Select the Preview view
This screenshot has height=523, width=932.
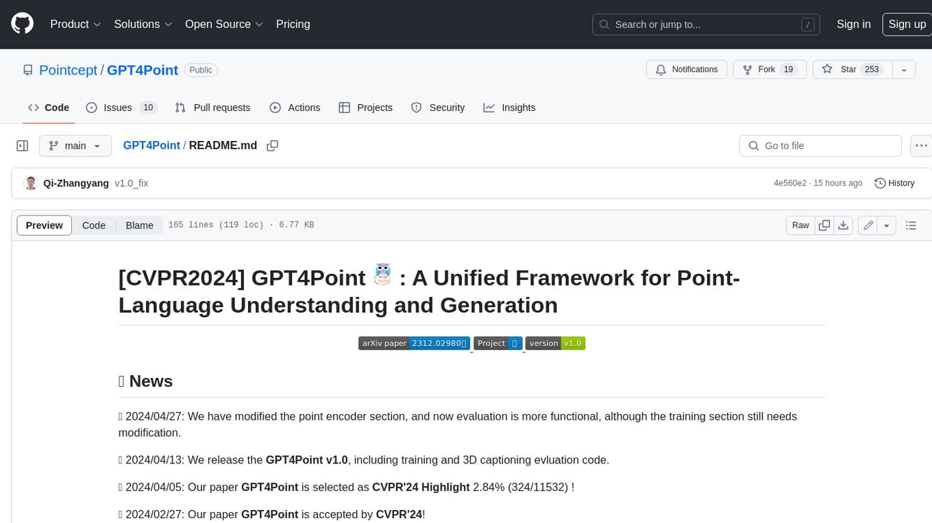[45, 225]
